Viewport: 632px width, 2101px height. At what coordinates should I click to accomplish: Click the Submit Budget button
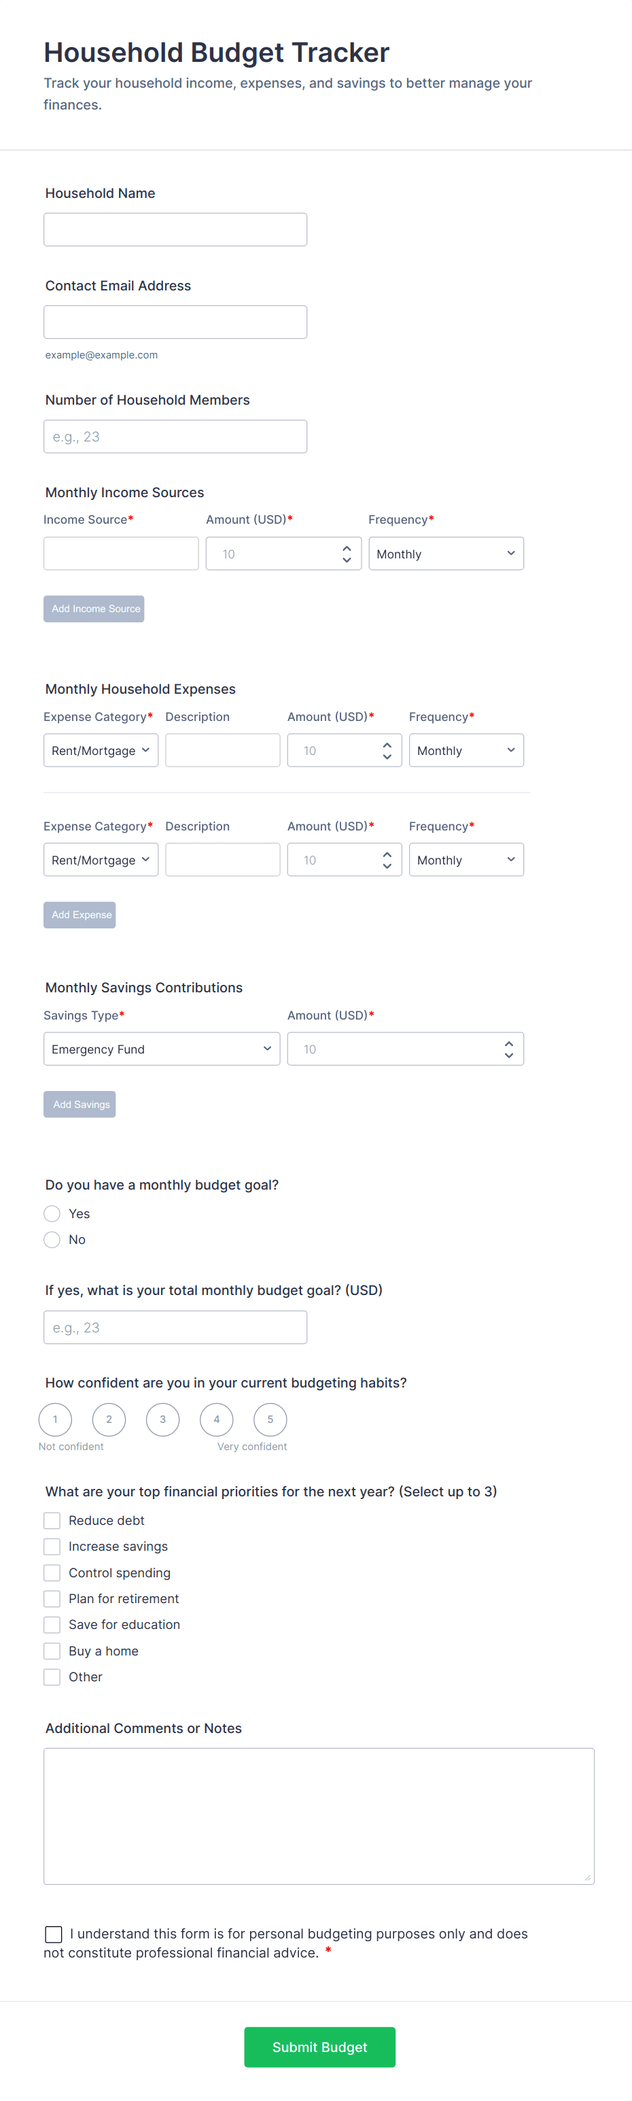[320, 2047]
